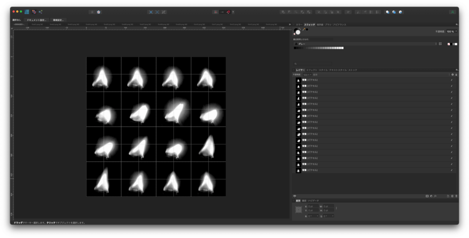Click the ドキュメント設定... button
Viewport: 469px width, 238px height.
point(36,20)
